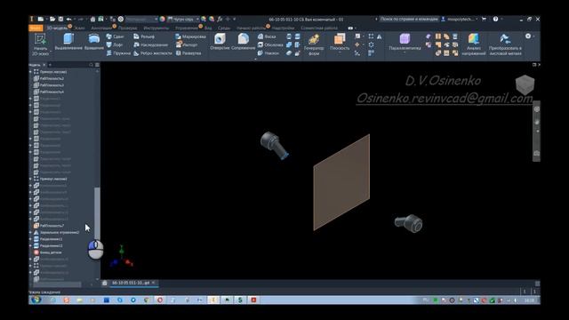
Task: Select the Выдавливание (Extrude) tool
Action: [x=68, y=42]
